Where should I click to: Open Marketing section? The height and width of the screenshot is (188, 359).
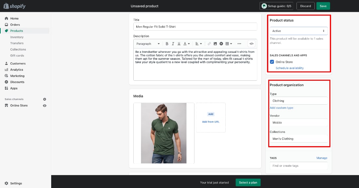17,76
